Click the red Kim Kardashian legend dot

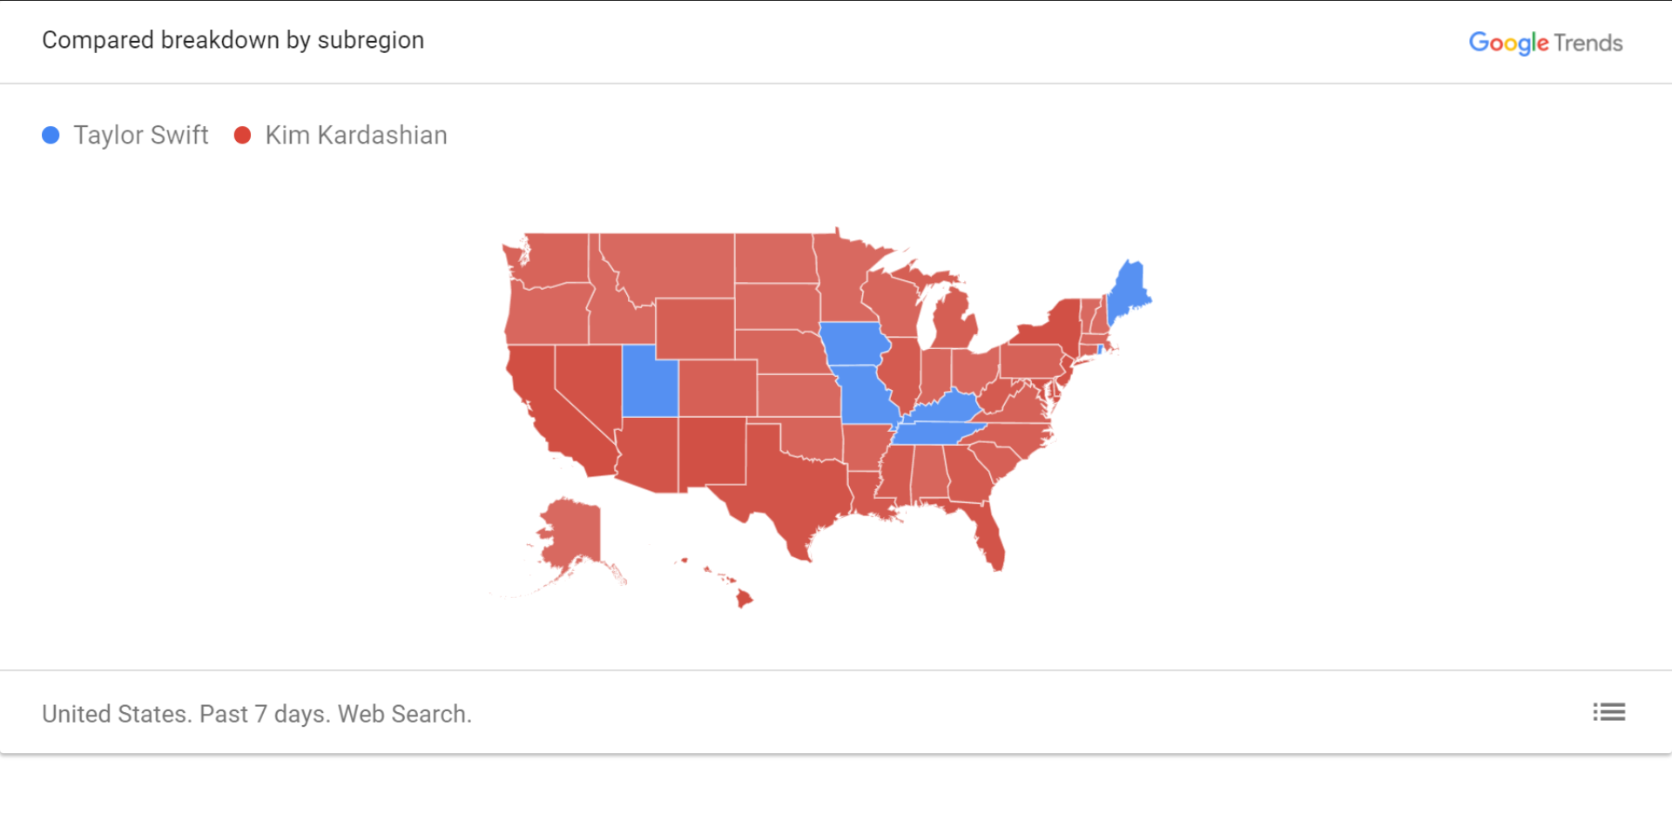(243, 135)
